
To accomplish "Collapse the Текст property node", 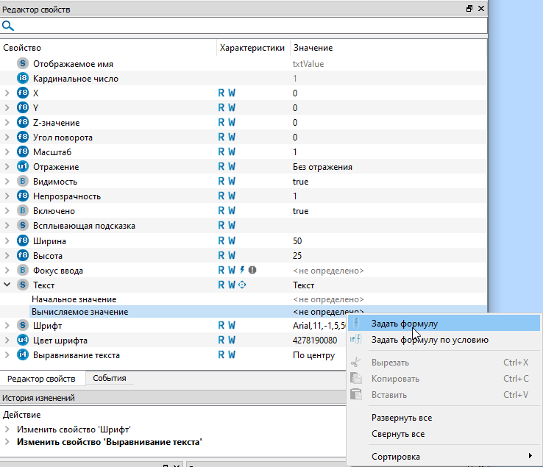I will (7, 285).
